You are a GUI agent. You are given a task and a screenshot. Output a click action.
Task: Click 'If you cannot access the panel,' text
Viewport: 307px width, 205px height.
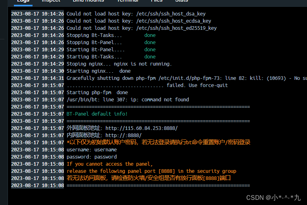(x=109, y=164)
